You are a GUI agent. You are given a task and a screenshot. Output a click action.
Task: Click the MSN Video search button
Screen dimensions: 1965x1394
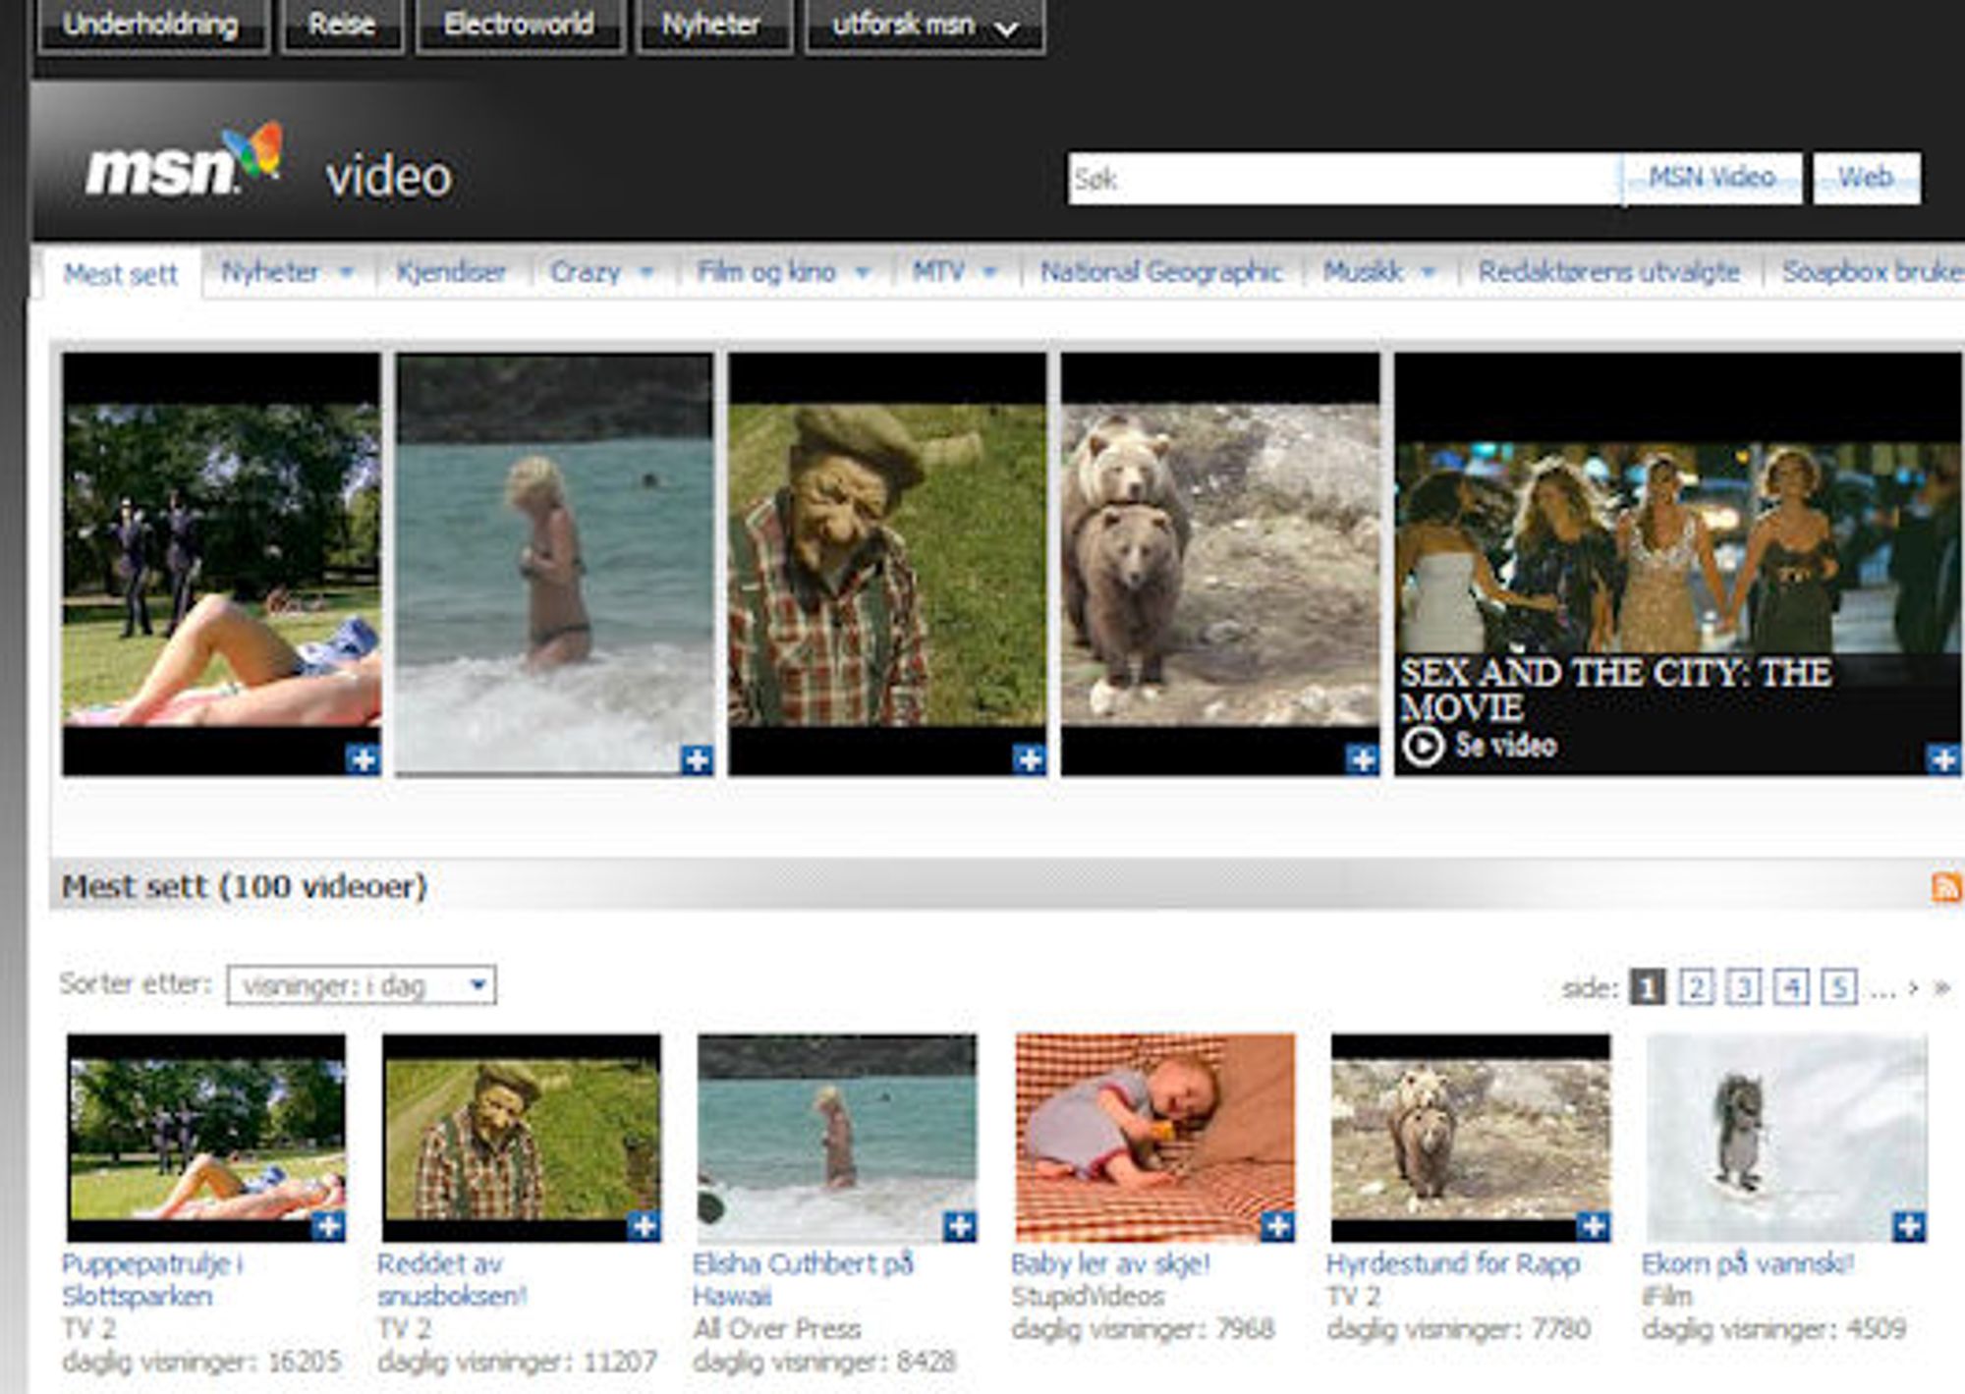(x=1712, y=178)
